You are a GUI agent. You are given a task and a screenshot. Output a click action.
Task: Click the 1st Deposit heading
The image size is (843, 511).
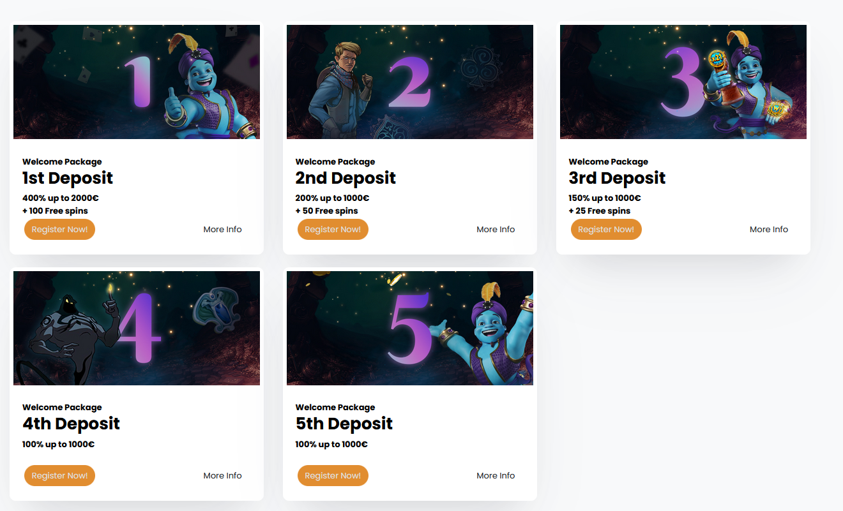[x=68, y=178]
